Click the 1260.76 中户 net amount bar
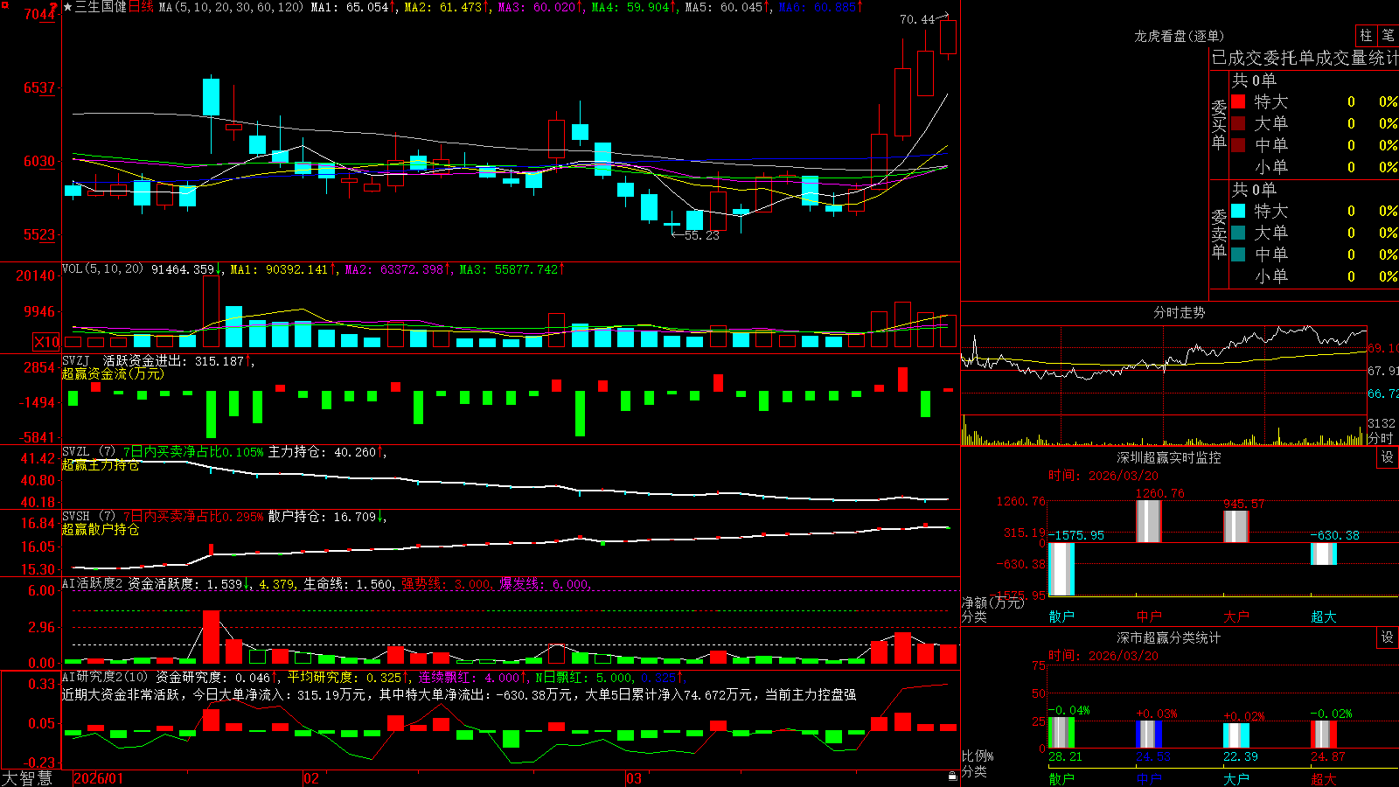This screenshot has height=787, width=1399. [1149, 521]
